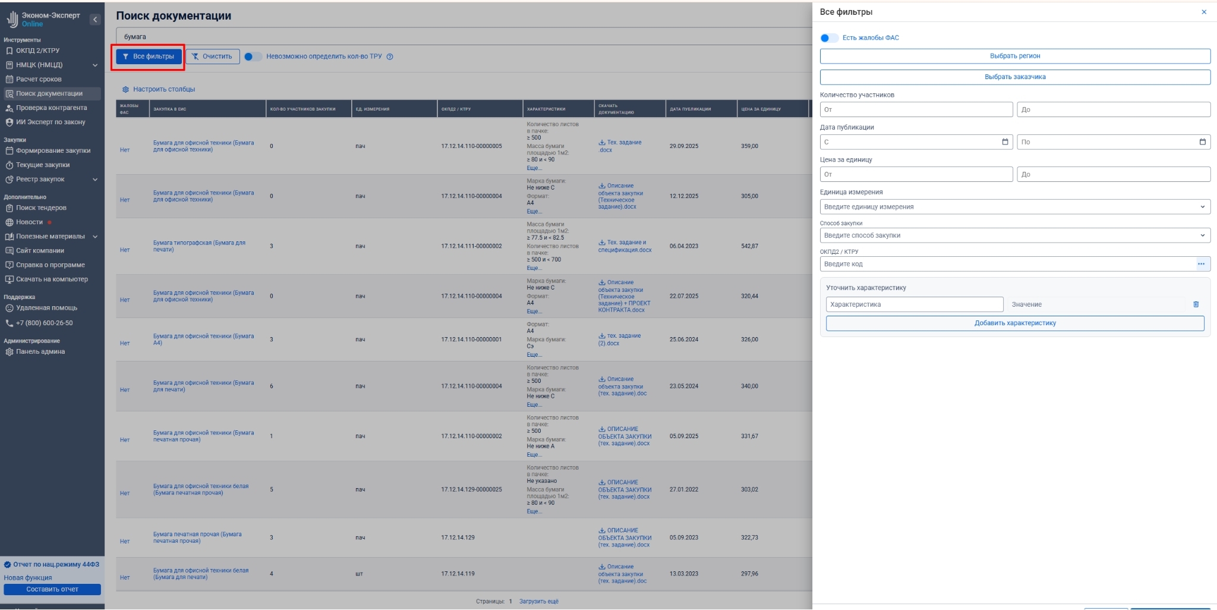
Task: Toggle the Есть жалобы ФАС switch
Action: pos(828,38)
